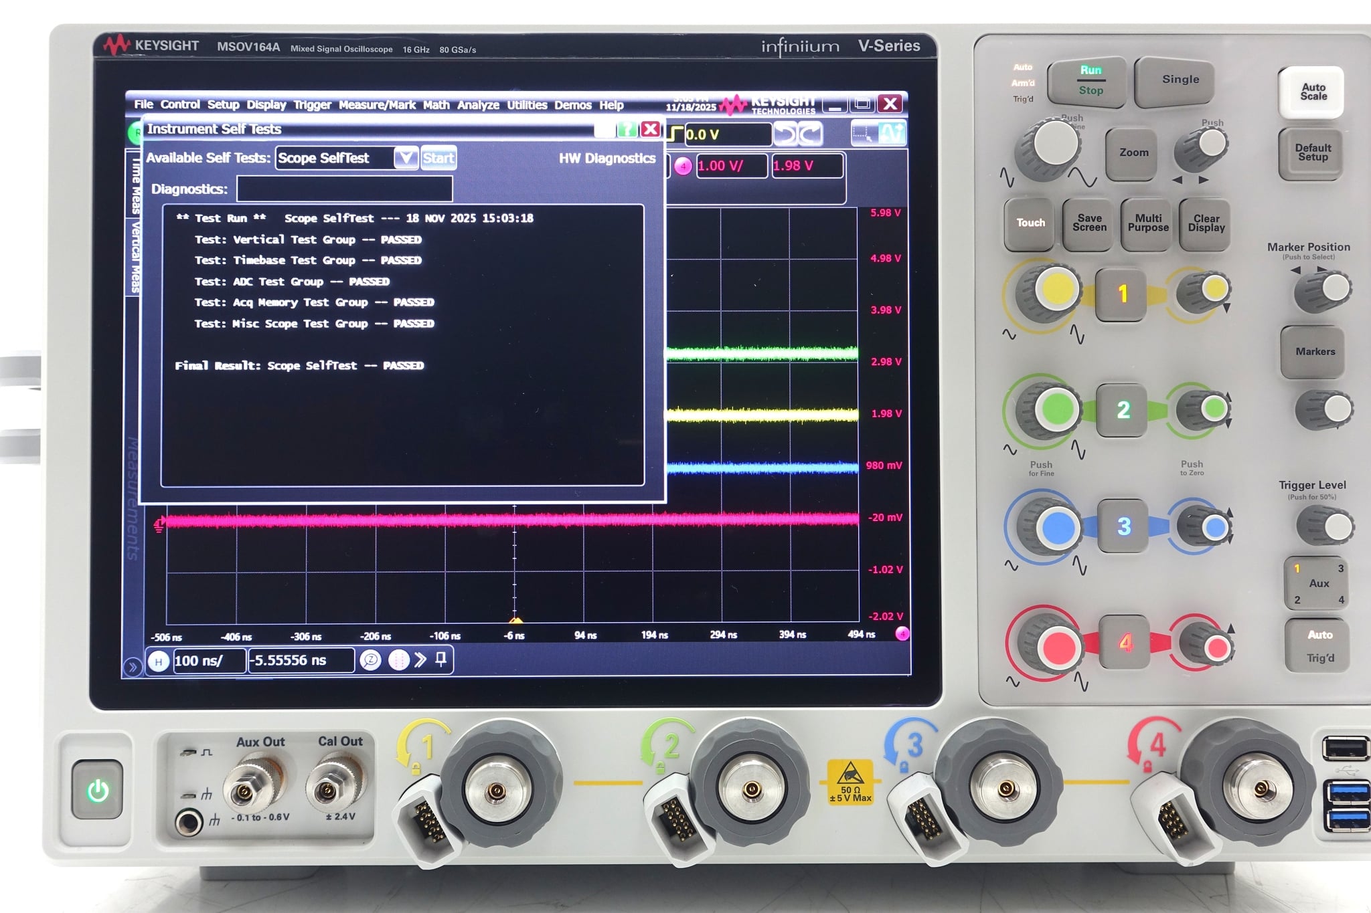Push the Clear Display key
The width and height of the screenshot is (1371, 913).
[1205, 223]
